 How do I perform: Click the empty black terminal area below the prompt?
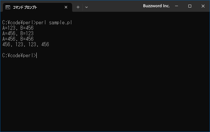coord(105,94)
